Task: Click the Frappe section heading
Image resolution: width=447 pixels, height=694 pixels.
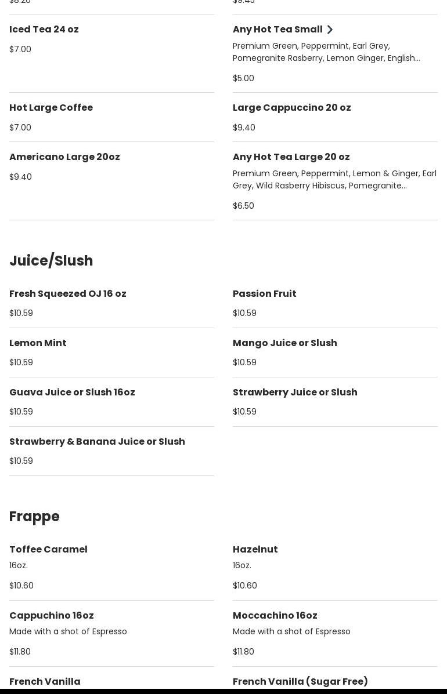Action: [x=34, y=517]
